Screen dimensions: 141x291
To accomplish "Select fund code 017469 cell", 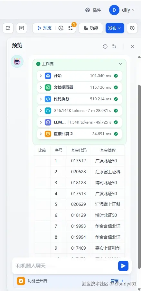I will pyautogui.click(x=79, y=248).
